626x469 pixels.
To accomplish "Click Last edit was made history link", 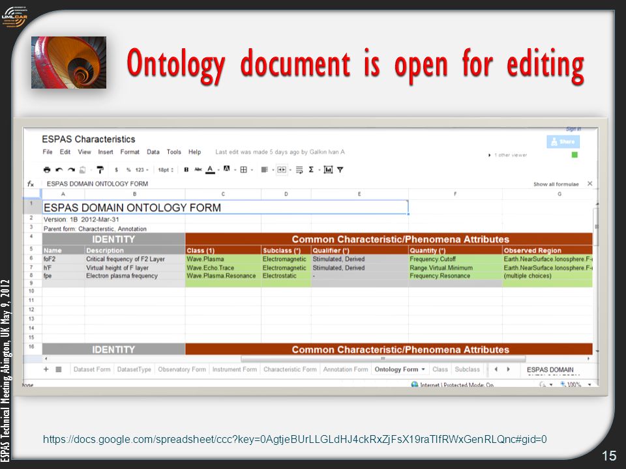I will pos(280,152).
